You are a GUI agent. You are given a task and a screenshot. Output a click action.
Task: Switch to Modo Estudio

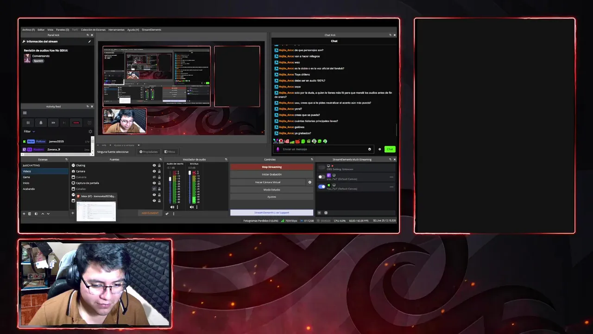(x=271, y=190)
